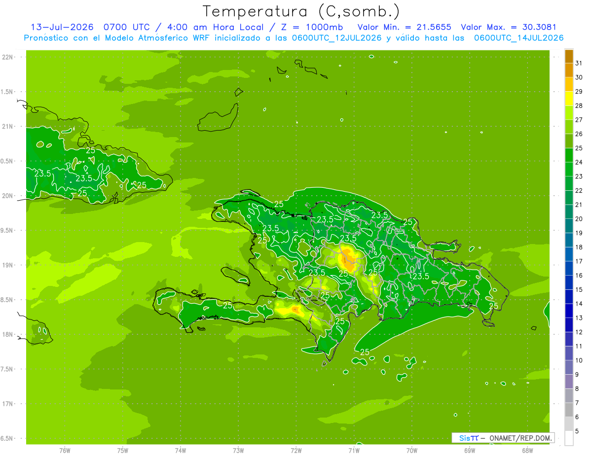The height and width of the screenshot is (457, 592).
Task: Click the title "Temperatura (C,somb.)"
Action: point(301,12)
